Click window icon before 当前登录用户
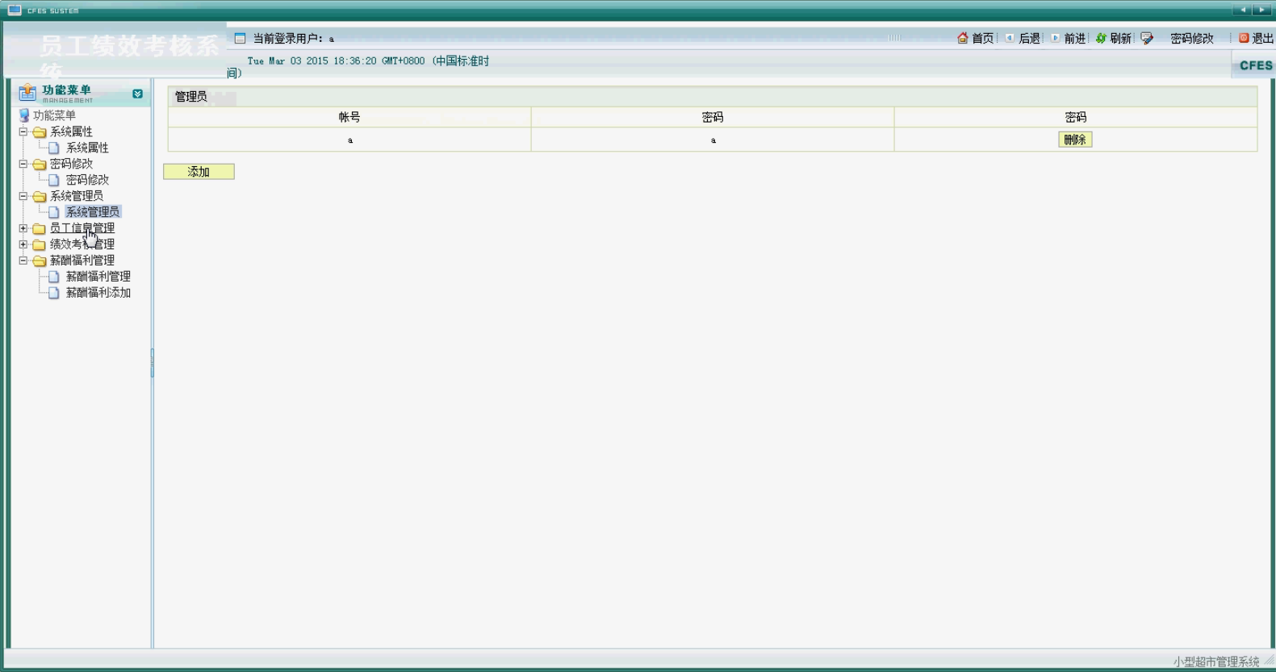Screen dimensions: 1276x672 240,38
